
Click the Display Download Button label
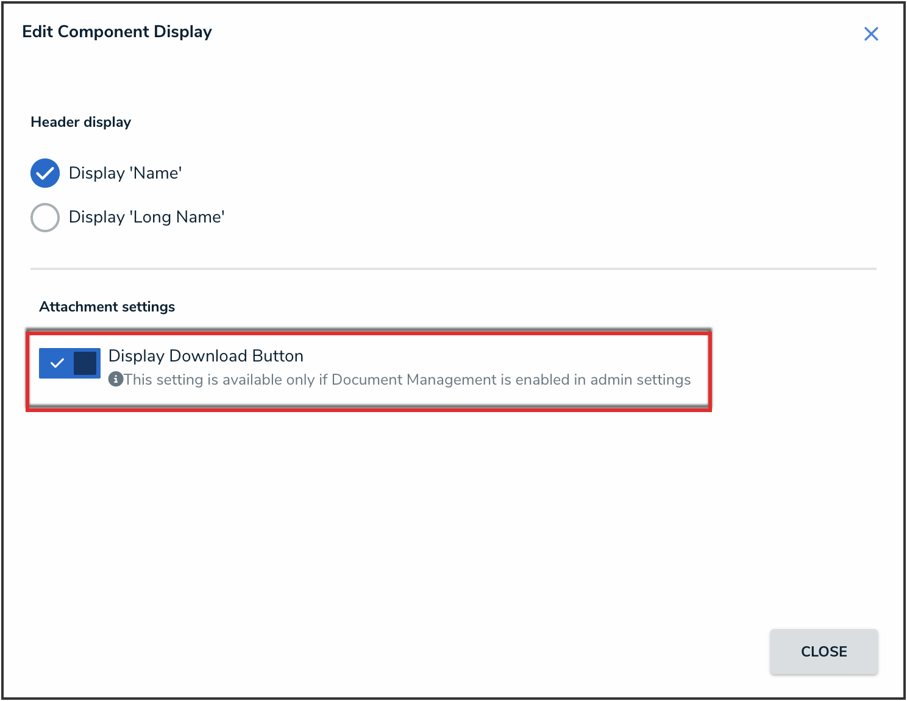tap(205, 356)
